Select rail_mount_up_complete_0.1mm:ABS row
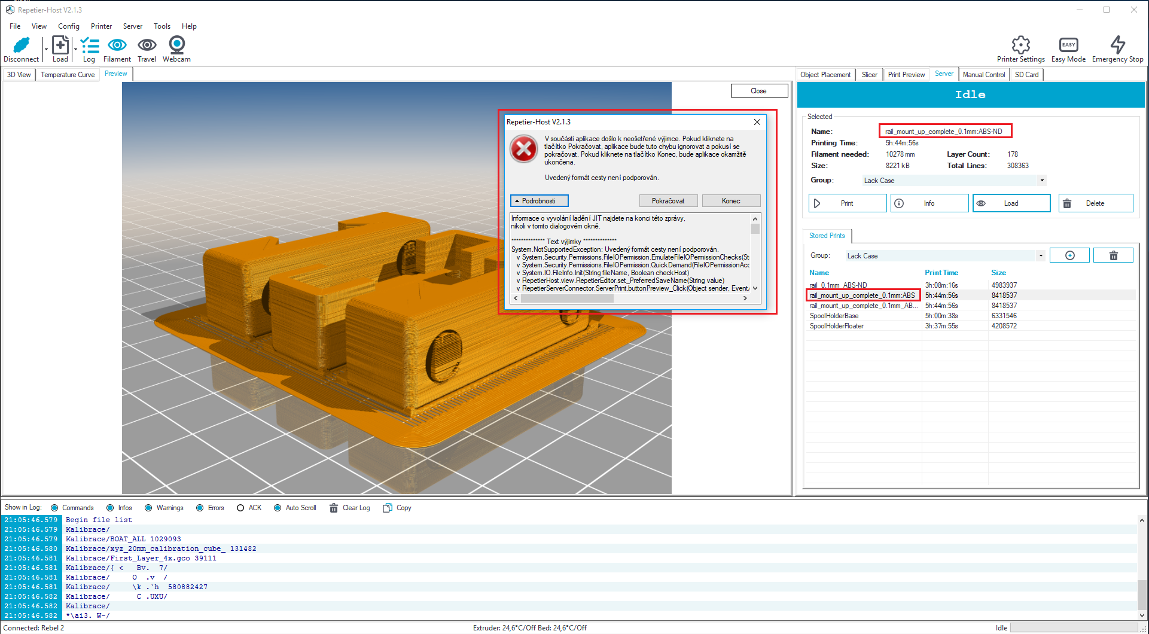1149x634 pixels. coord(972,295)
